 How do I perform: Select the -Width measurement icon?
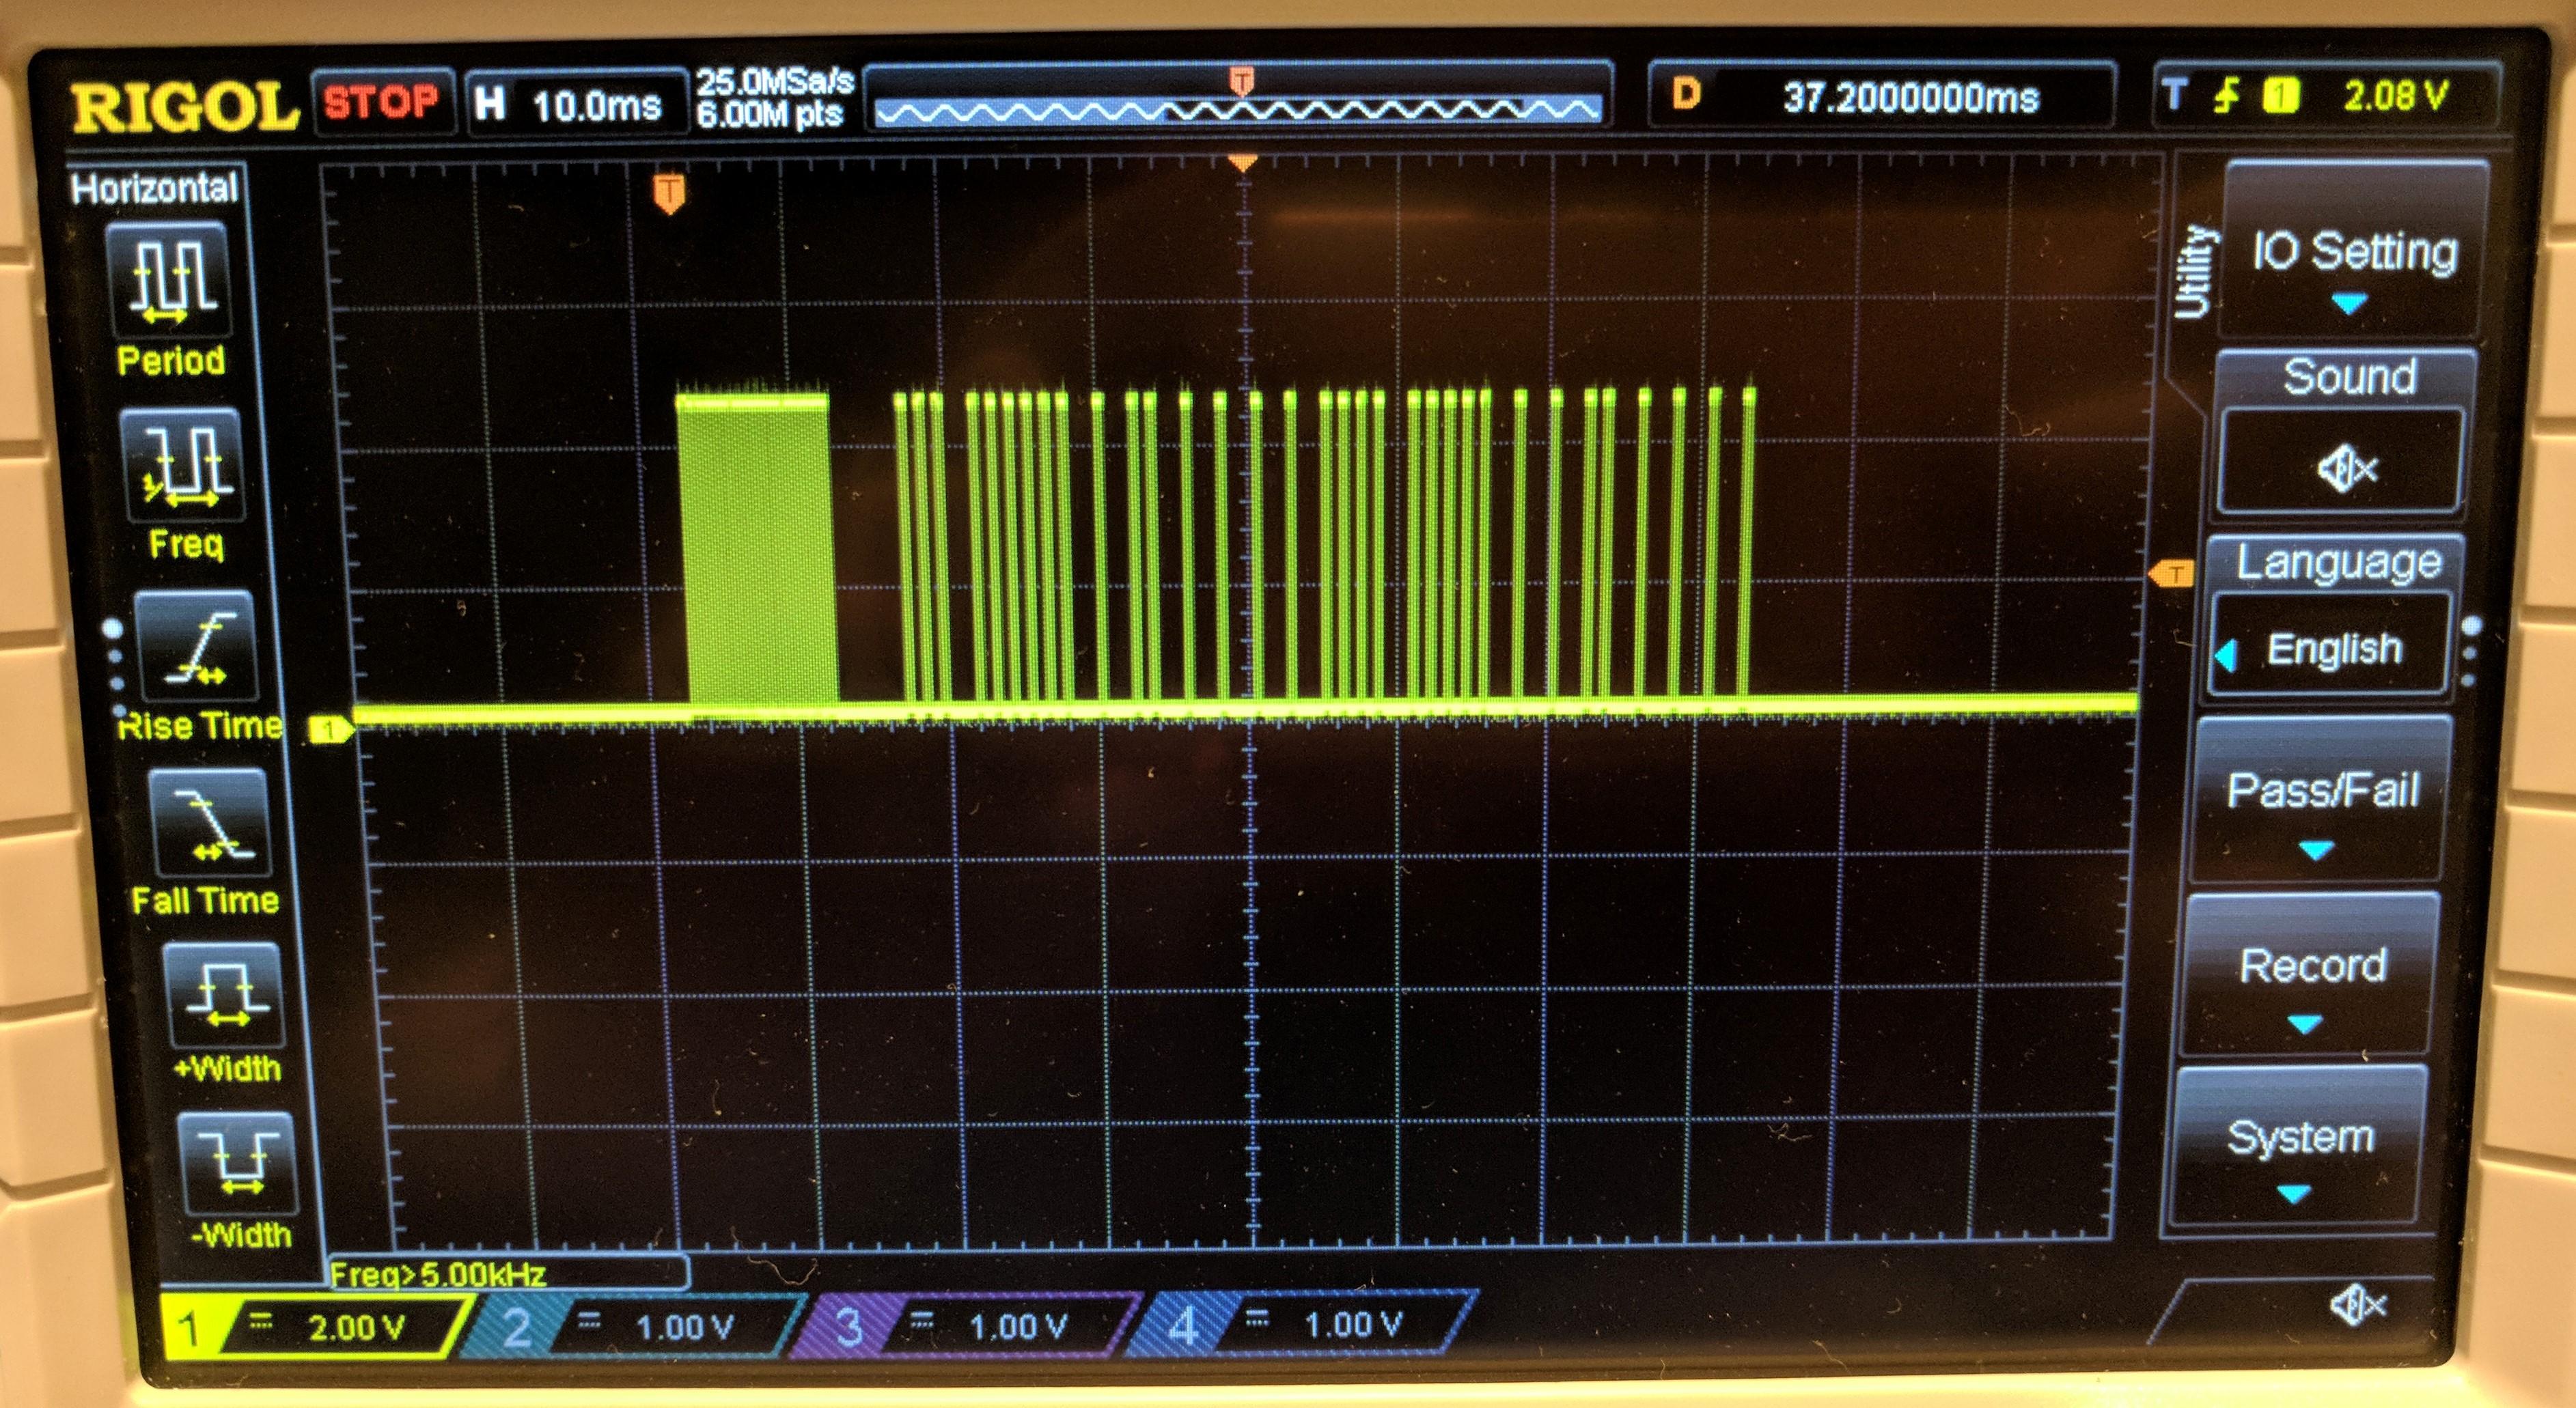pyautogui.click(x=239, y=1163)
